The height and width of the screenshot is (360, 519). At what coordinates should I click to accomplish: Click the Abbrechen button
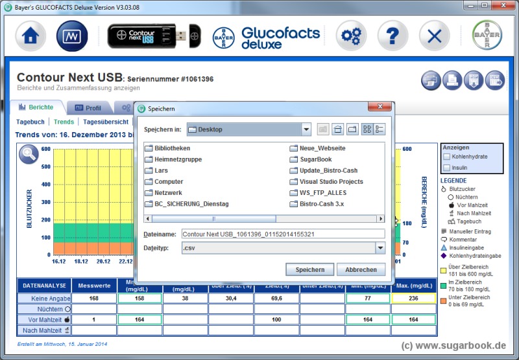(x=361, y=269)
